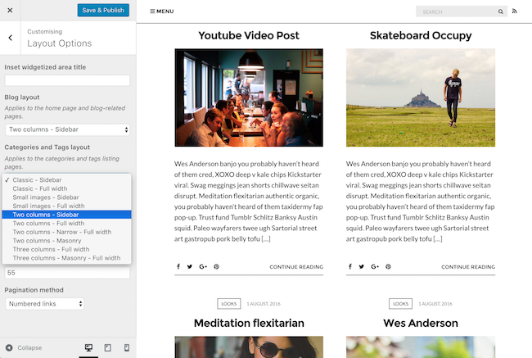532x358 pixels.
Task: Open the Skateboard Occupy post title
Action: [x=421, y=35]
